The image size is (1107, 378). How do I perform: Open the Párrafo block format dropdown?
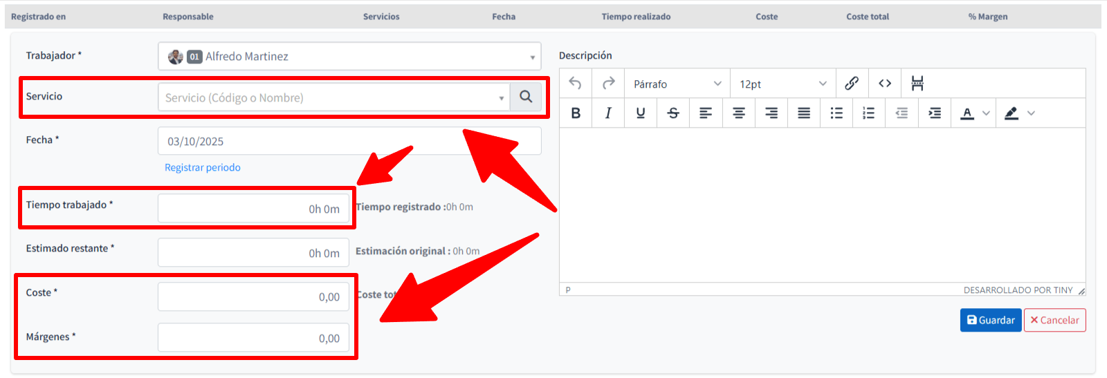(x=677, y=84)
